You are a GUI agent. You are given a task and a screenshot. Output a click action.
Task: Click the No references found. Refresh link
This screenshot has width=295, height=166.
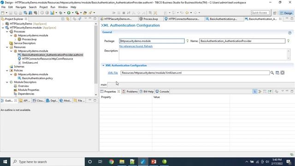tap(136, 46)
